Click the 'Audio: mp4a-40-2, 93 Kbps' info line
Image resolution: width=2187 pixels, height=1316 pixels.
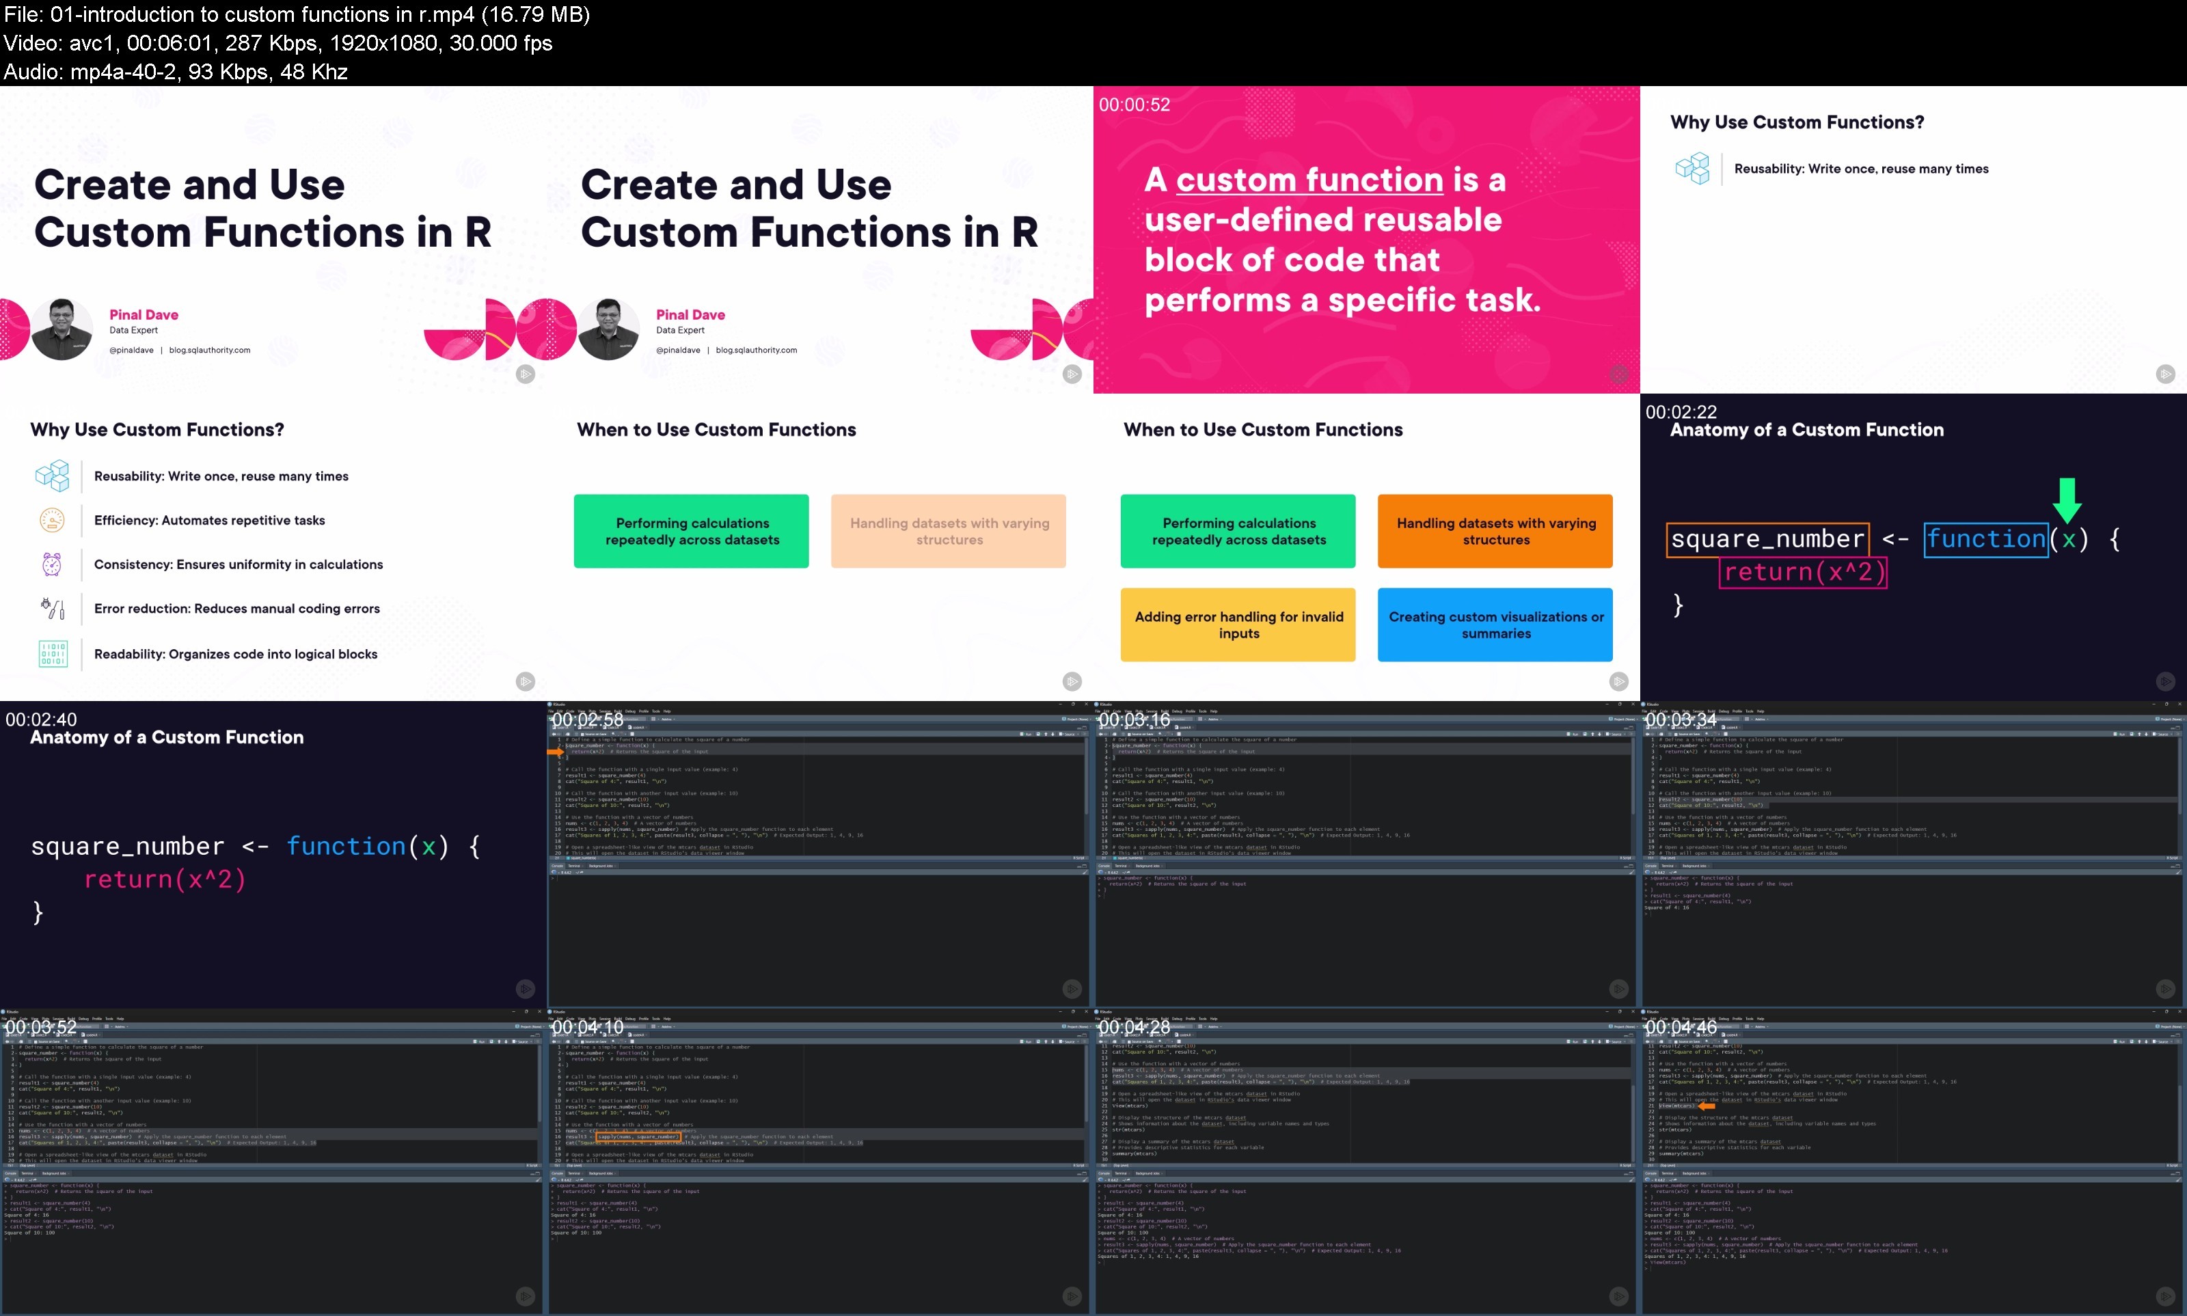tap(176, 71)
